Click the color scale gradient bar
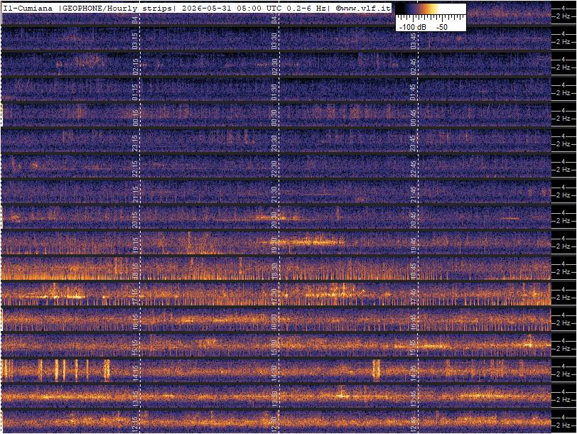Viewport: 577px width, 434px height. coord(431,9)
